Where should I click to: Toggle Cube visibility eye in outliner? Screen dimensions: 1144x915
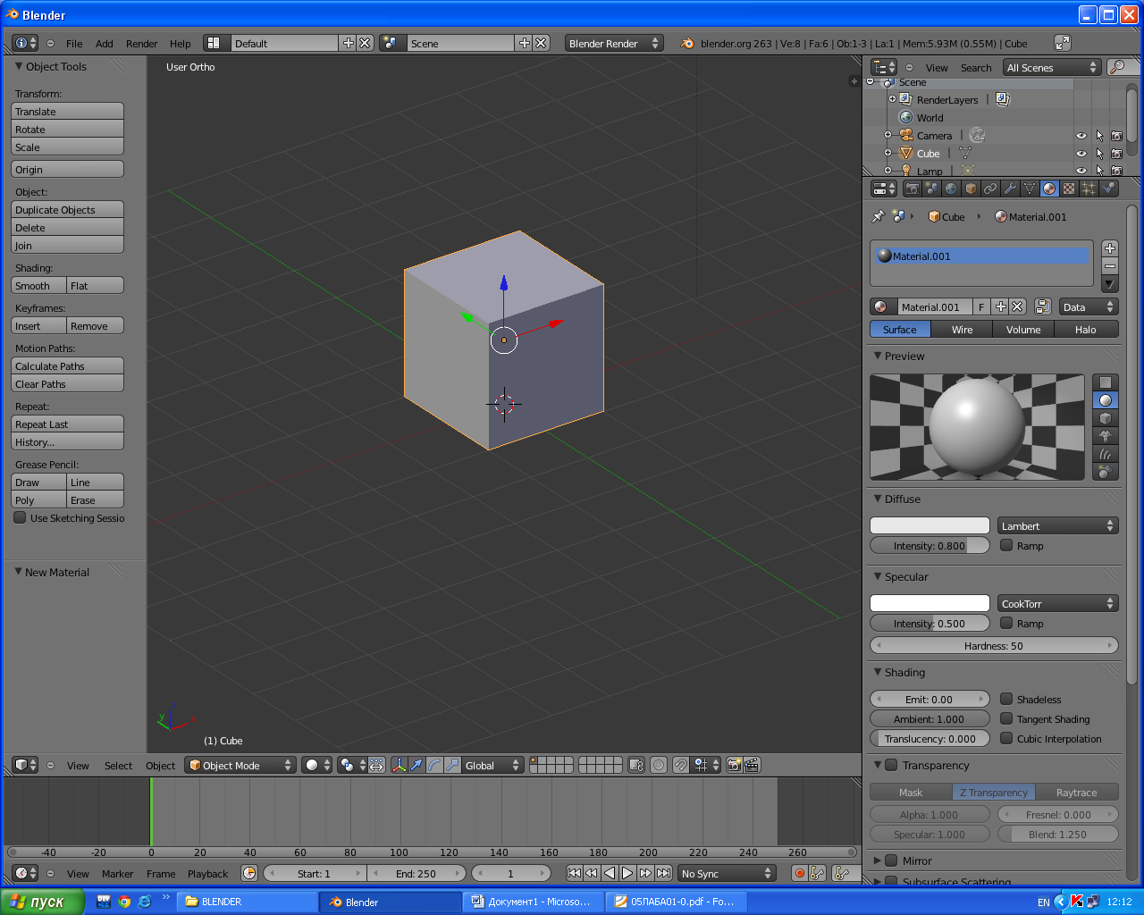(1081, 154)
